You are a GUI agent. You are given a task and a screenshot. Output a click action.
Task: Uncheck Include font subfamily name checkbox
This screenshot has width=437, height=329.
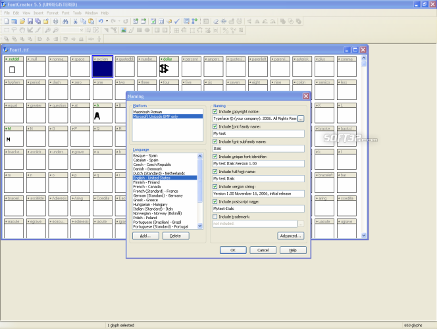tap(215, 141)
